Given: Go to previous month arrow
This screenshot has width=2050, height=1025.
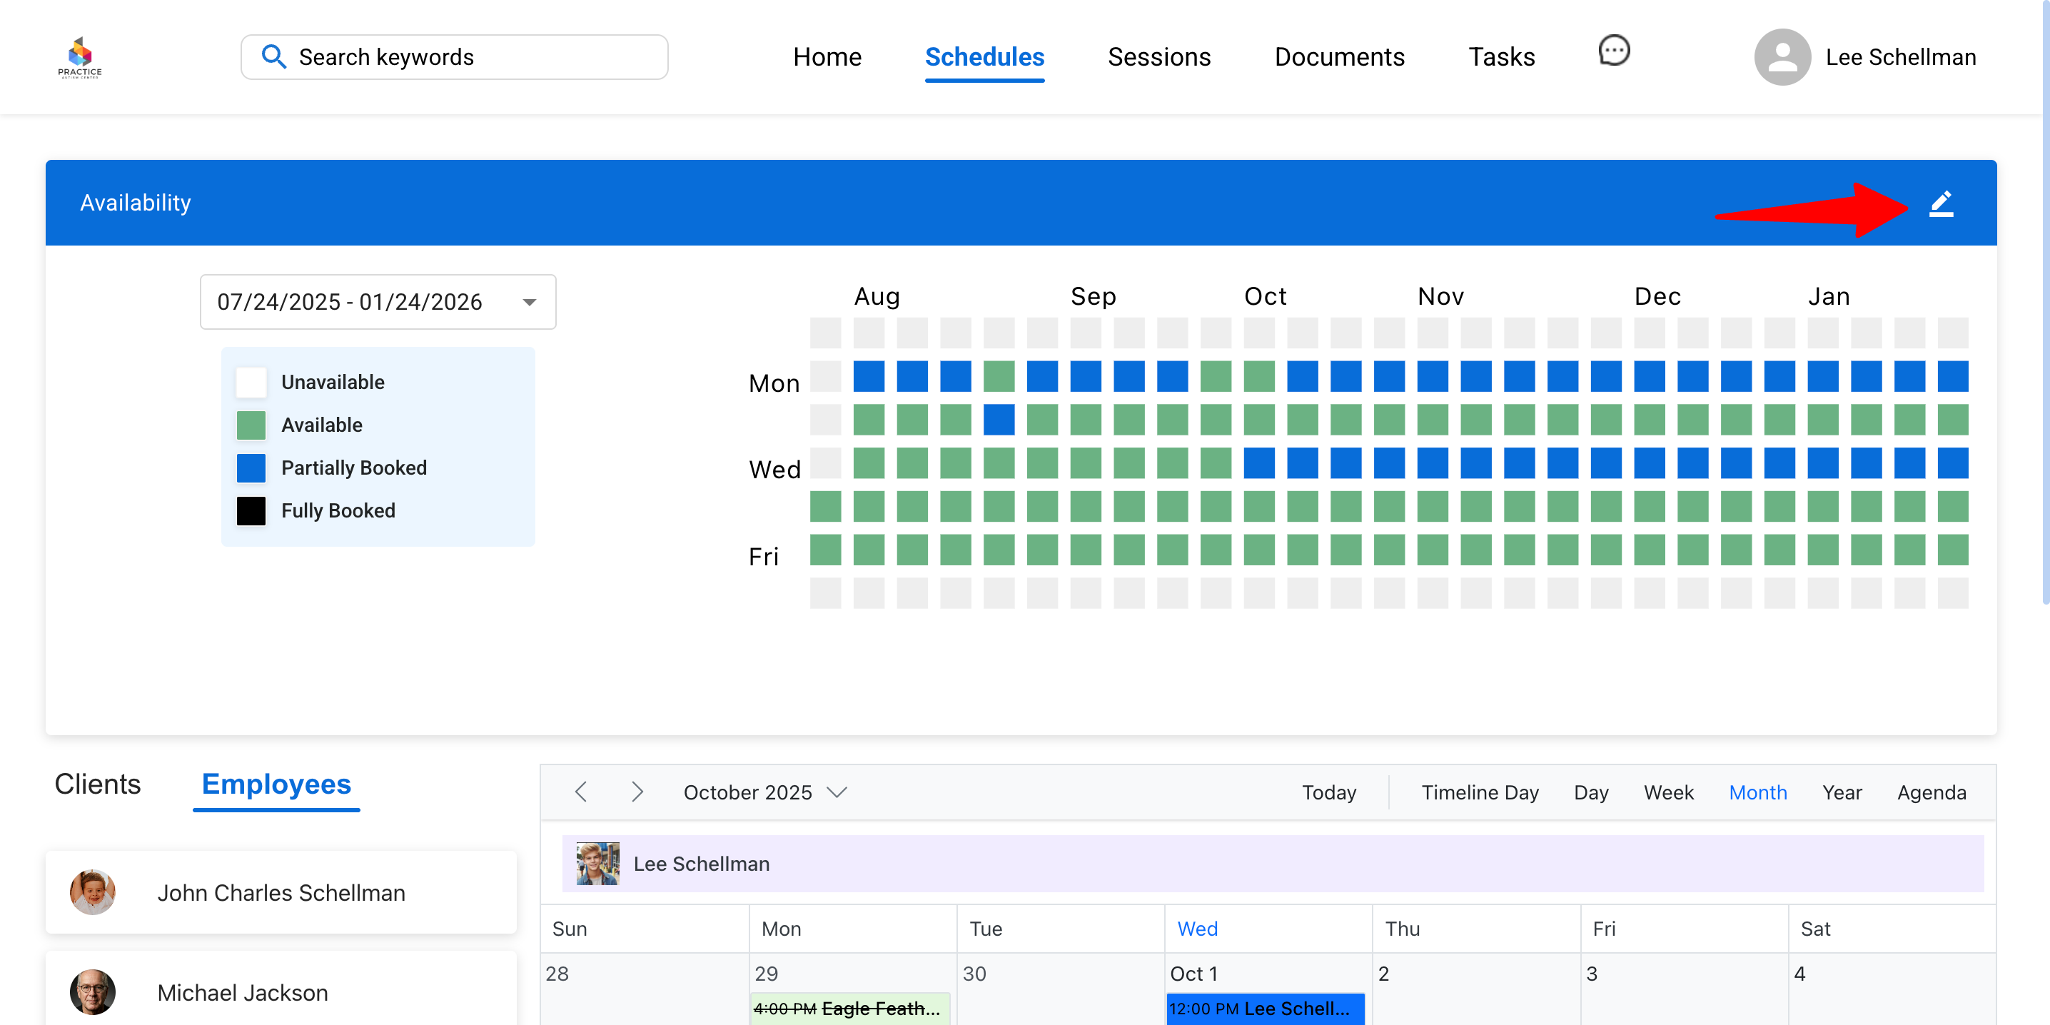Looking at the screenshot, I should 581,792.
